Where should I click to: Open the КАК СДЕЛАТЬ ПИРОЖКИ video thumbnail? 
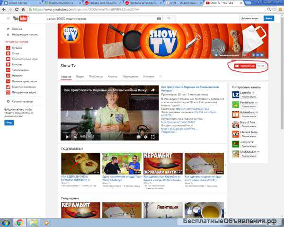click(x=80, y=164)
